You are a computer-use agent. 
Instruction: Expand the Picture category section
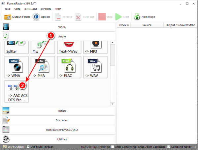(58, 111)
